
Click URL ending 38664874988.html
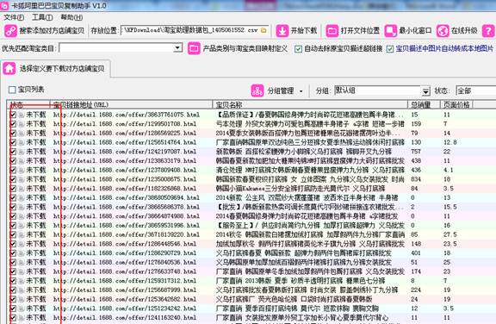pyautogui.click(x=127, y=216)
